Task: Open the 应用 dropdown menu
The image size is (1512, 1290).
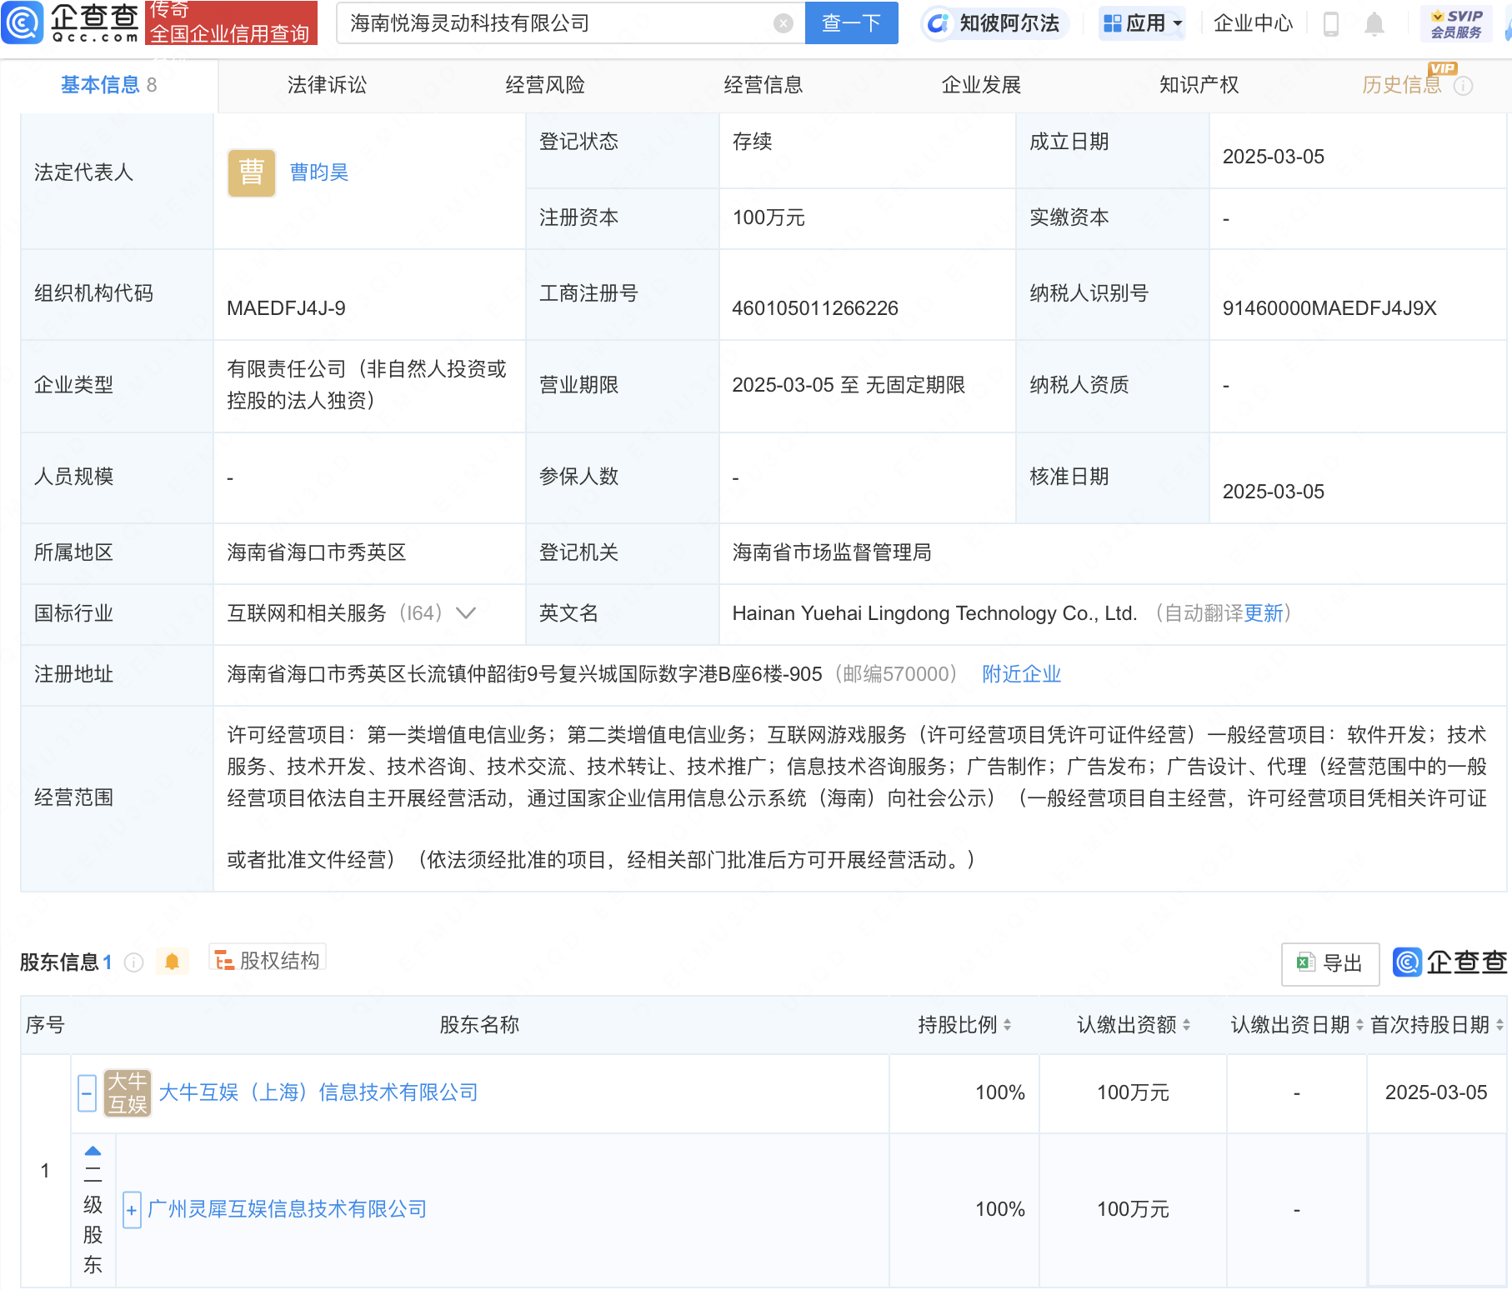Action: [x=1142, y=23]
